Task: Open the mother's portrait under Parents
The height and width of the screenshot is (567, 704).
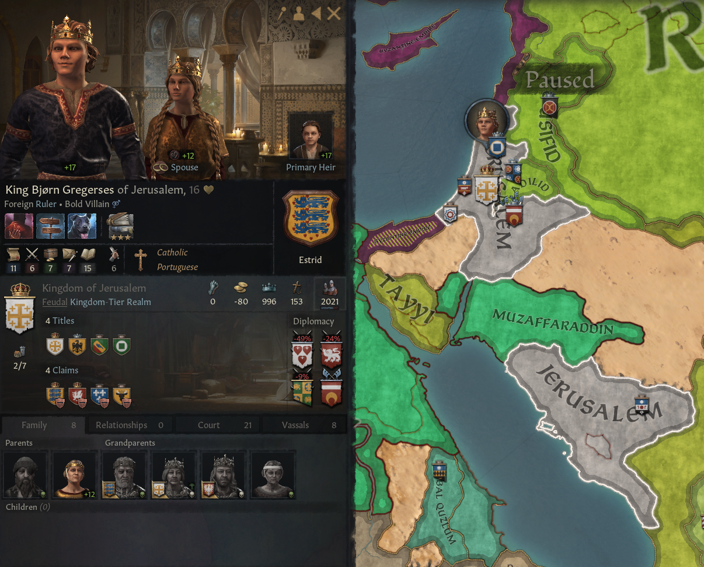Action: tap(75, 475)
